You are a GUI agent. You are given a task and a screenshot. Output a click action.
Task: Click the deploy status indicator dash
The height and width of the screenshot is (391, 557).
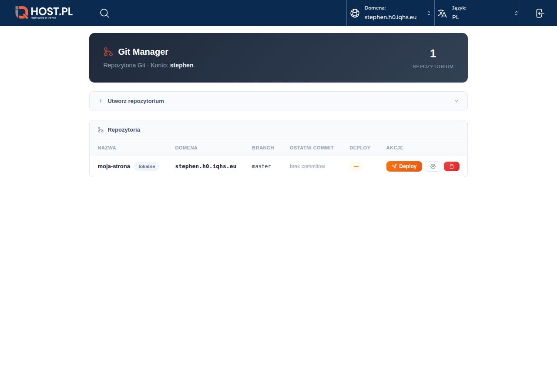[x=356, y=166]
